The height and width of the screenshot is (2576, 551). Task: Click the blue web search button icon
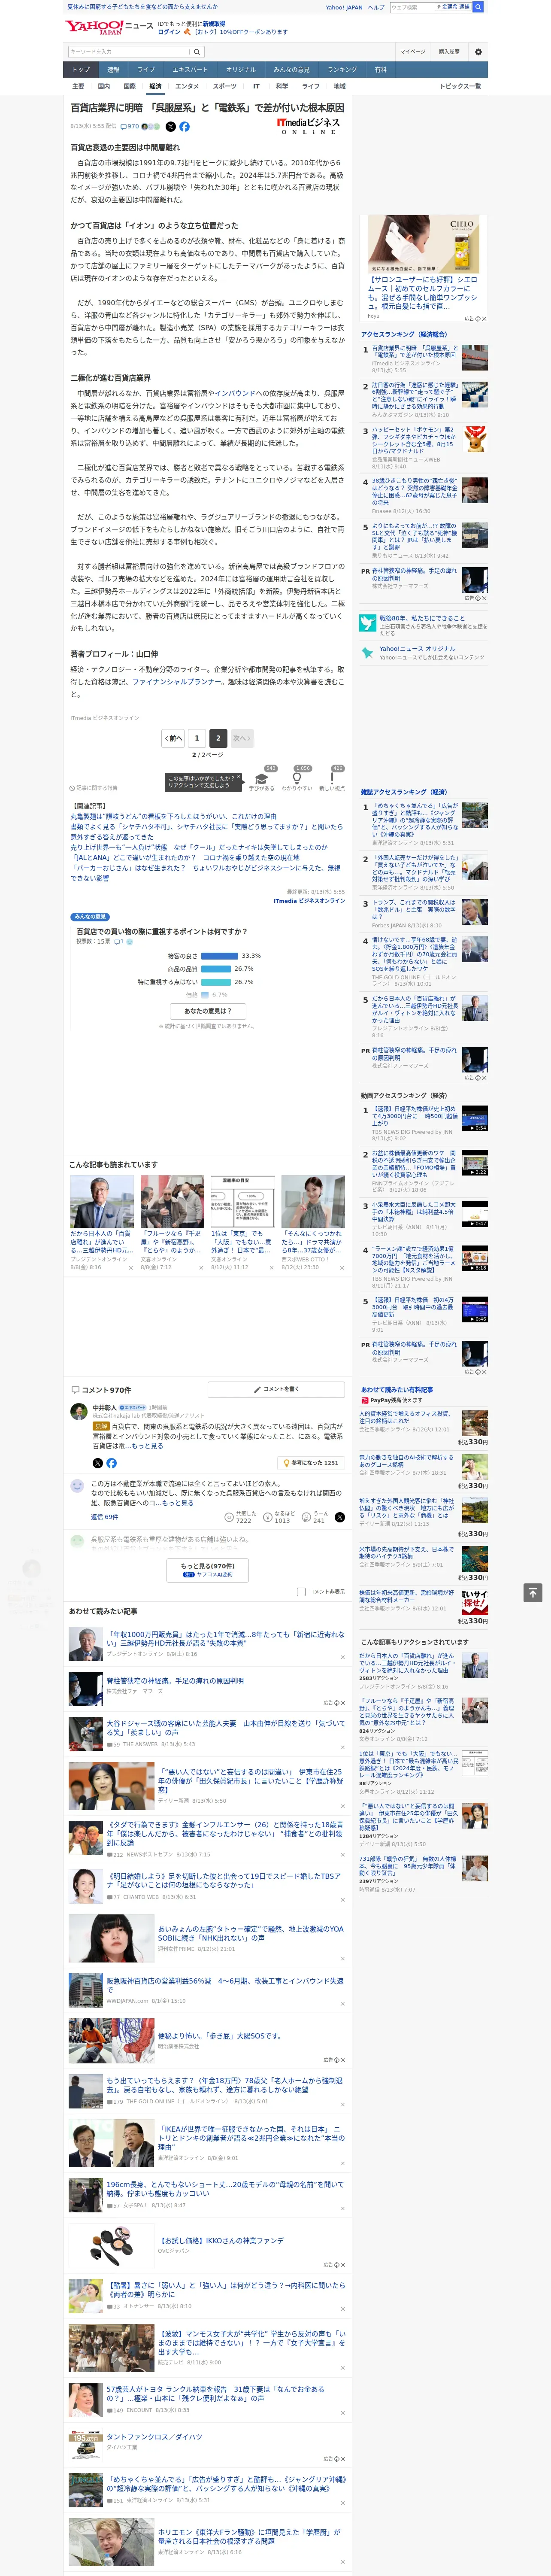[x=478, y=7]
